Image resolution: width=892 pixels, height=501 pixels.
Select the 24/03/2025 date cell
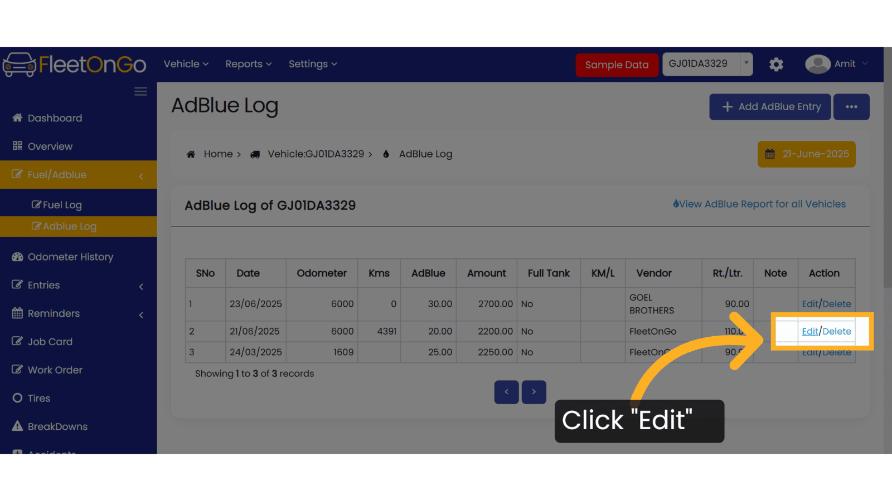pyautogui.click(x=256, y=352)
